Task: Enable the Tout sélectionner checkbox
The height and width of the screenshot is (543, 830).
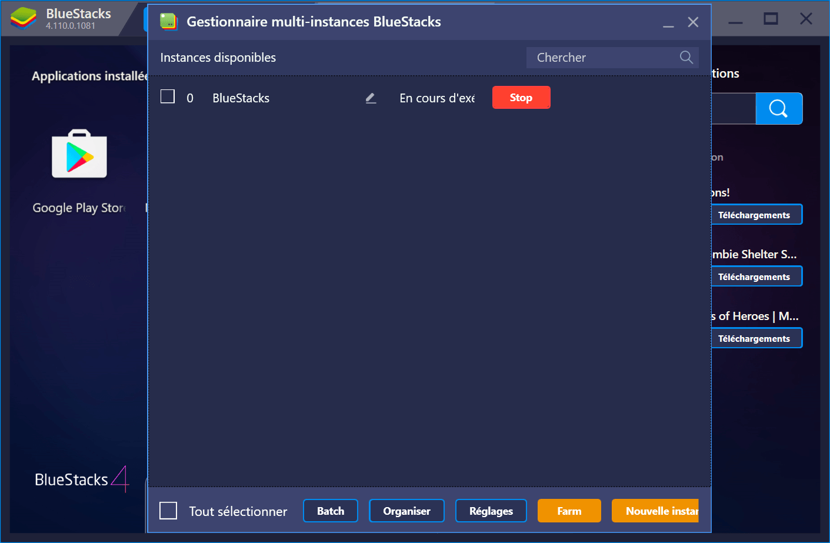Action: [x=168, y=511]
